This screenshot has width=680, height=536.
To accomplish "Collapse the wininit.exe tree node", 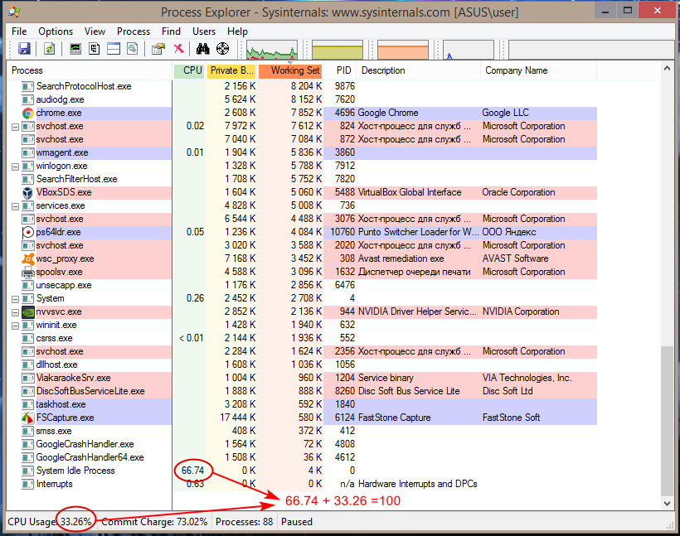I will coord(15,325).
